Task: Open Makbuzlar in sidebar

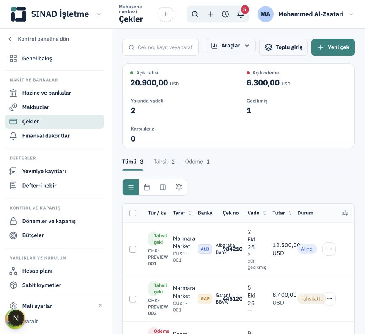Action: tap(55, 107)
